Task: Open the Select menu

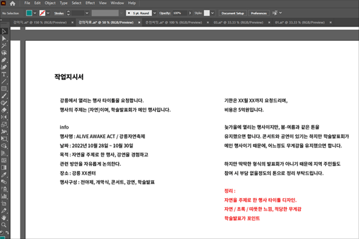Action: 76,3
